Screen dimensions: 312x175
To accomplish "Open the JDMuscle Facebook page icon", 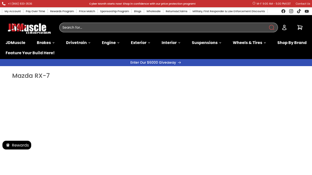I will pos(283,11).
